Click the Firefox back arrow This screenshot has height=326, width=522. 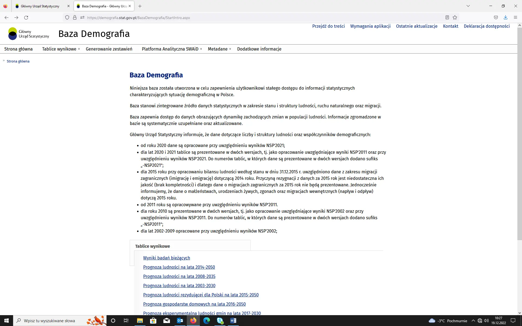tap(7, 18)
